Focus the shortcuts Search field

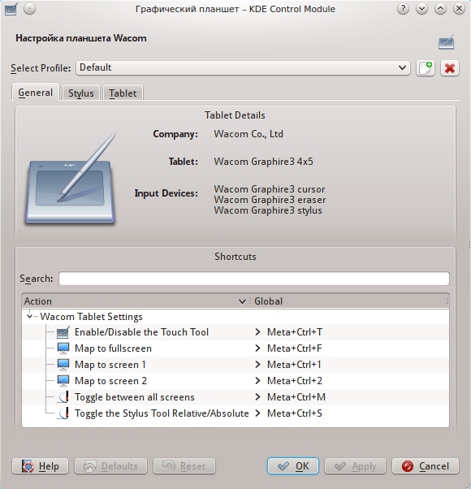coord(254,279)
